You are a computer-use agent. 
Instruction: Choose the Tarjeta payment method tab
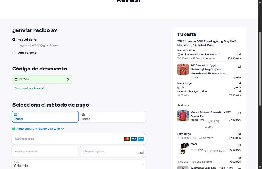45,117
